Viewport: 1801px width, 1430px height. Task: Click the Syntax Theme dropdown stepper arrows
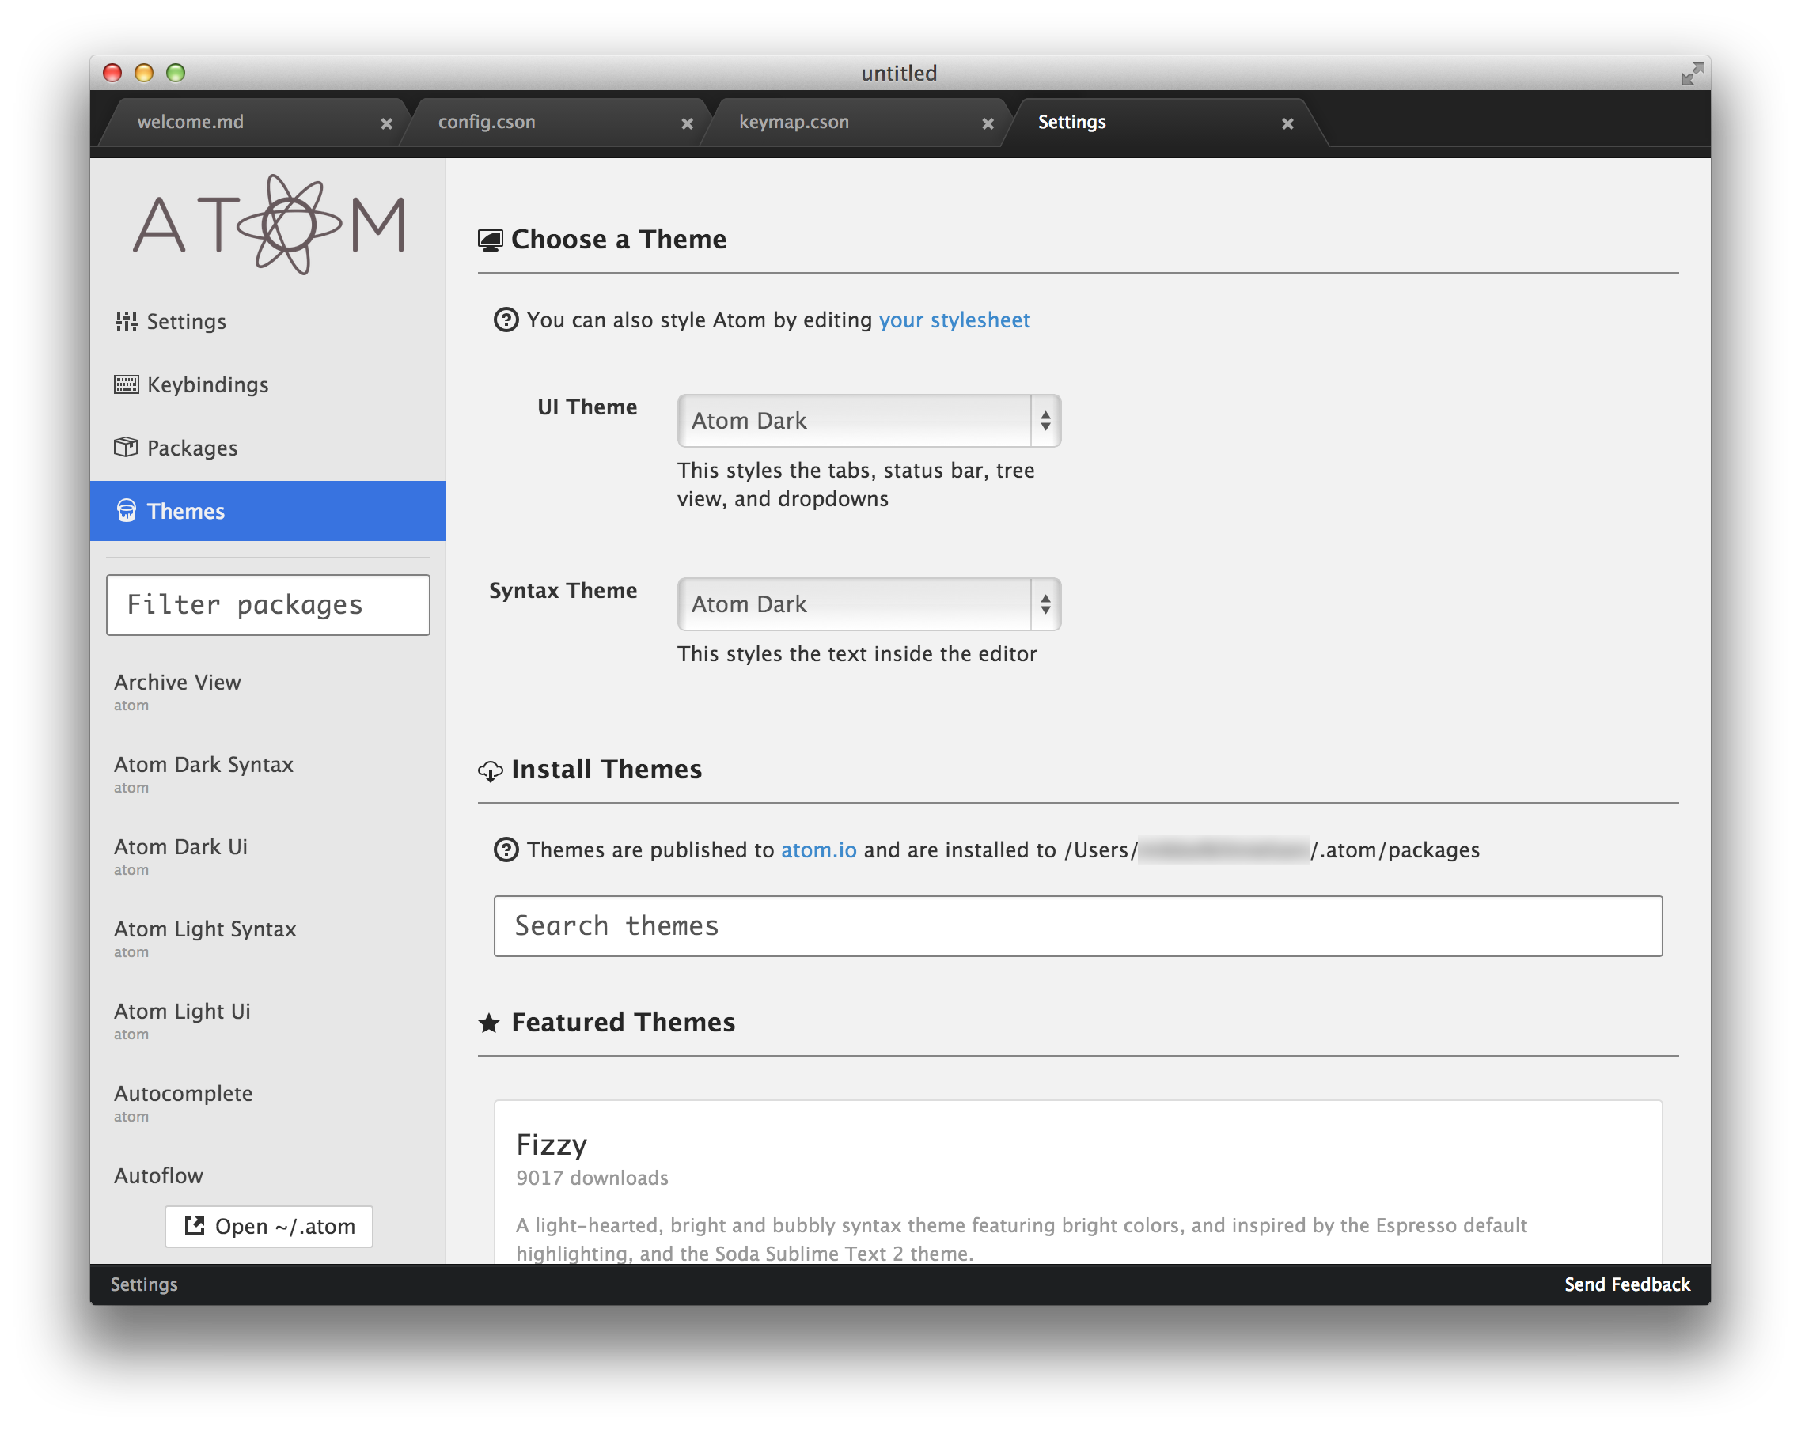click(x=1046, y=603)
